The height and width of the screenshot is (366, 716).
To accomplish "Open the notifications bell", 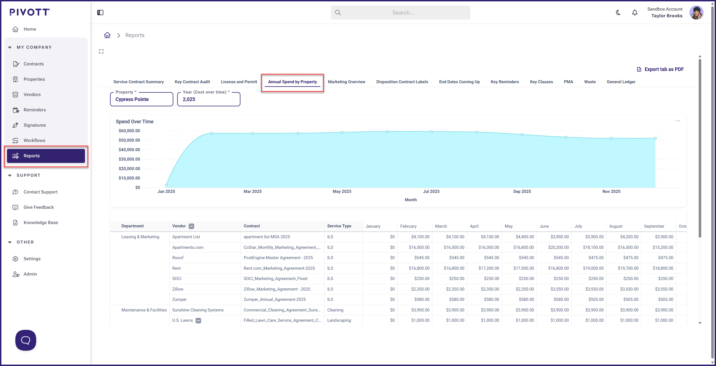I will (x=635, y=13).
